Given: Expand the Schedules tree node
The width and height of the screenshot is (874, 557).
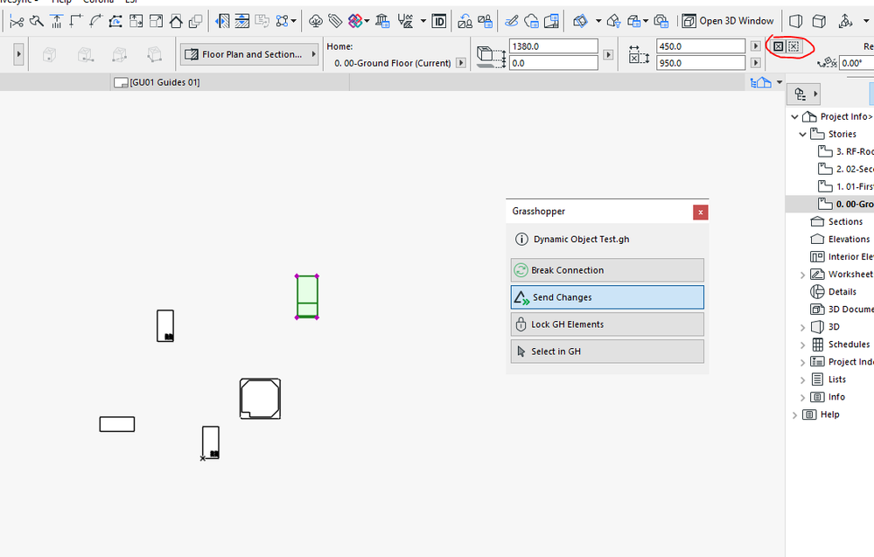Looking at the screenshot, I should 802,345.
